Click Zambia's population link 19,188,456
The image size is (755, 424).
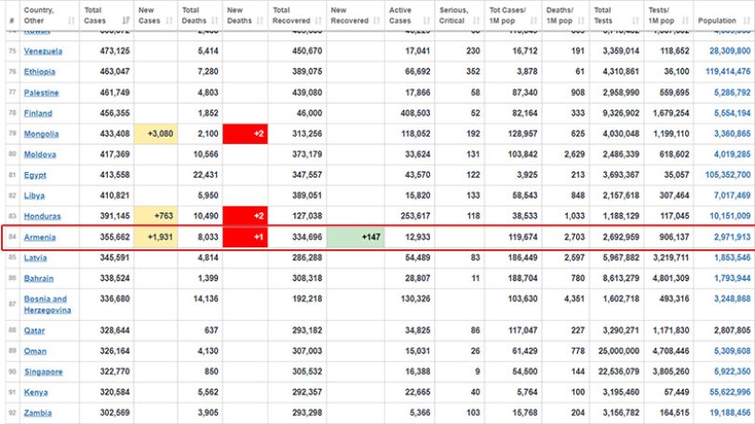pos(730,413)
